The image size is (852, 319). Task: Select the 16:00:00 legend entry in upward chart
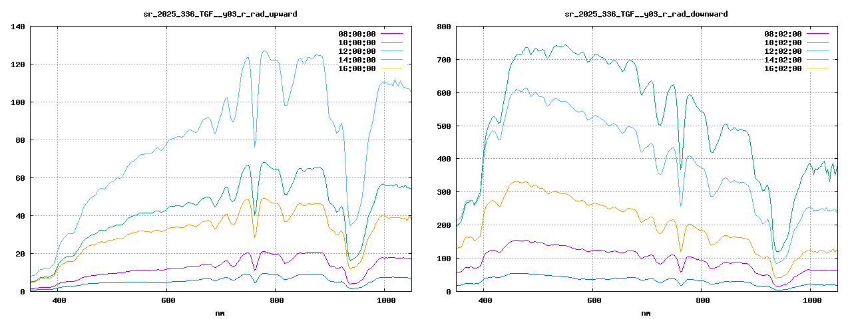click(357, 68)
